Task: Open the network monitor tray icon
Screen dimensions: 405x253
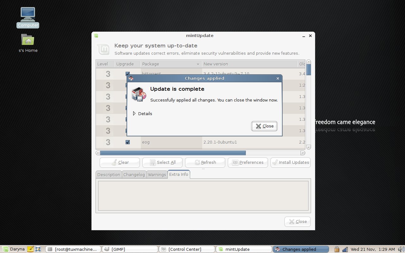Action: pyautogui.click(x=345, y=249)
